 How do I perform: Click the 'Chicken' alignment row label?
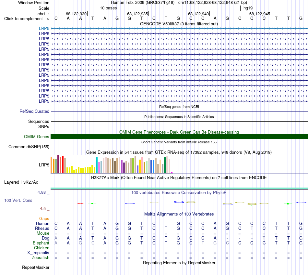pyautogui.click(x=41, y=248)
